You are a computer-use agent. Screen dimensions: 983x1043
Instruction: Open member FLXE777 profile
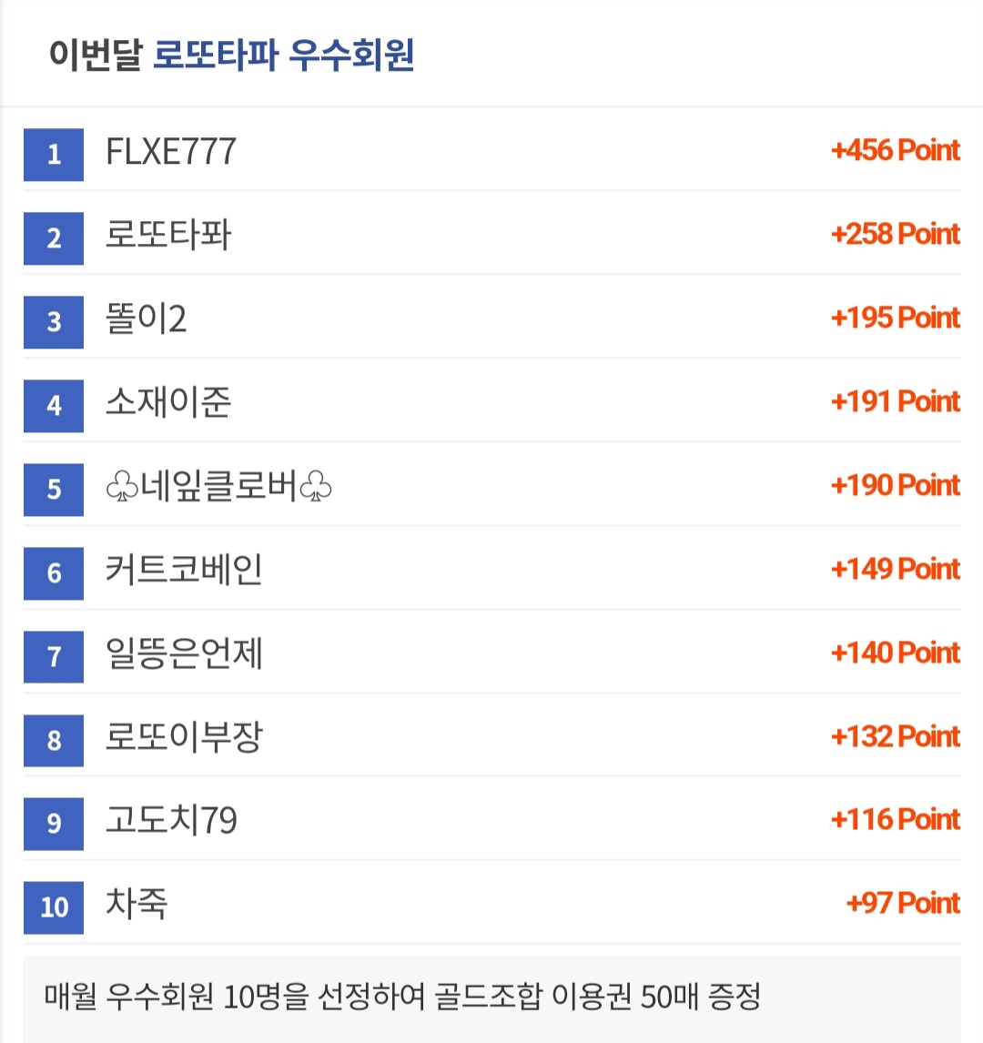[x=171, y=152]
